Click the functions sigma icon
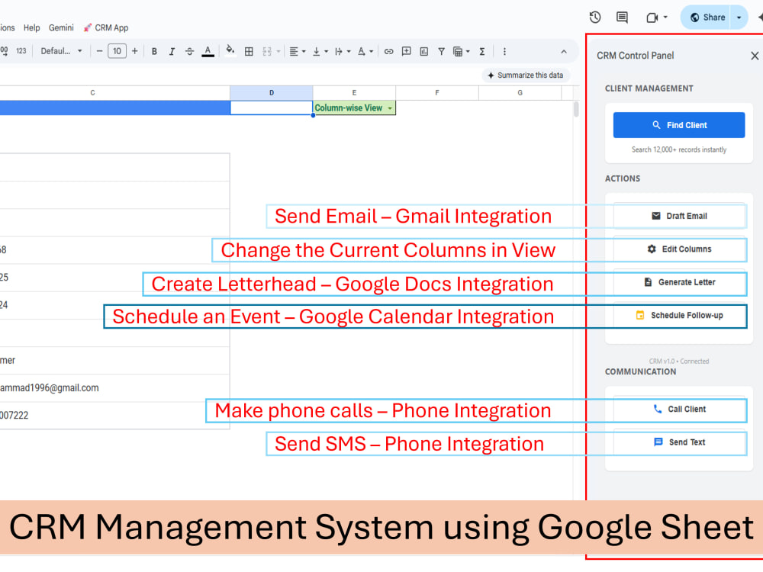 481,51
